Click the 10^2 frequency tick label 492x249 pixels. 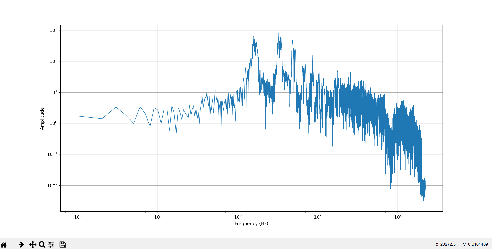pos(238,217)
